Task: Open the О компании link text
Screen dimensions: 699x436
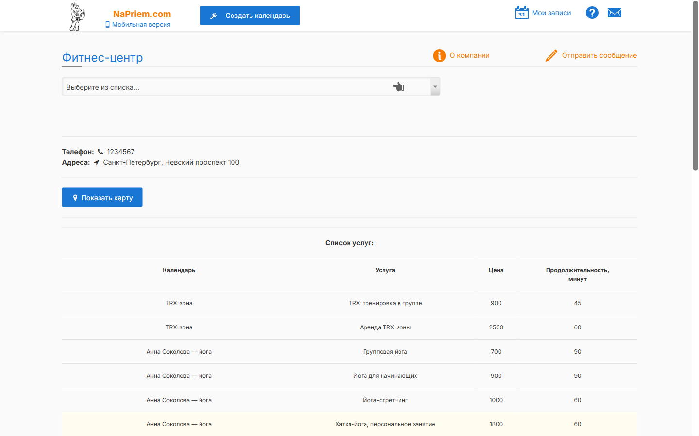Action: click(469, 55)
